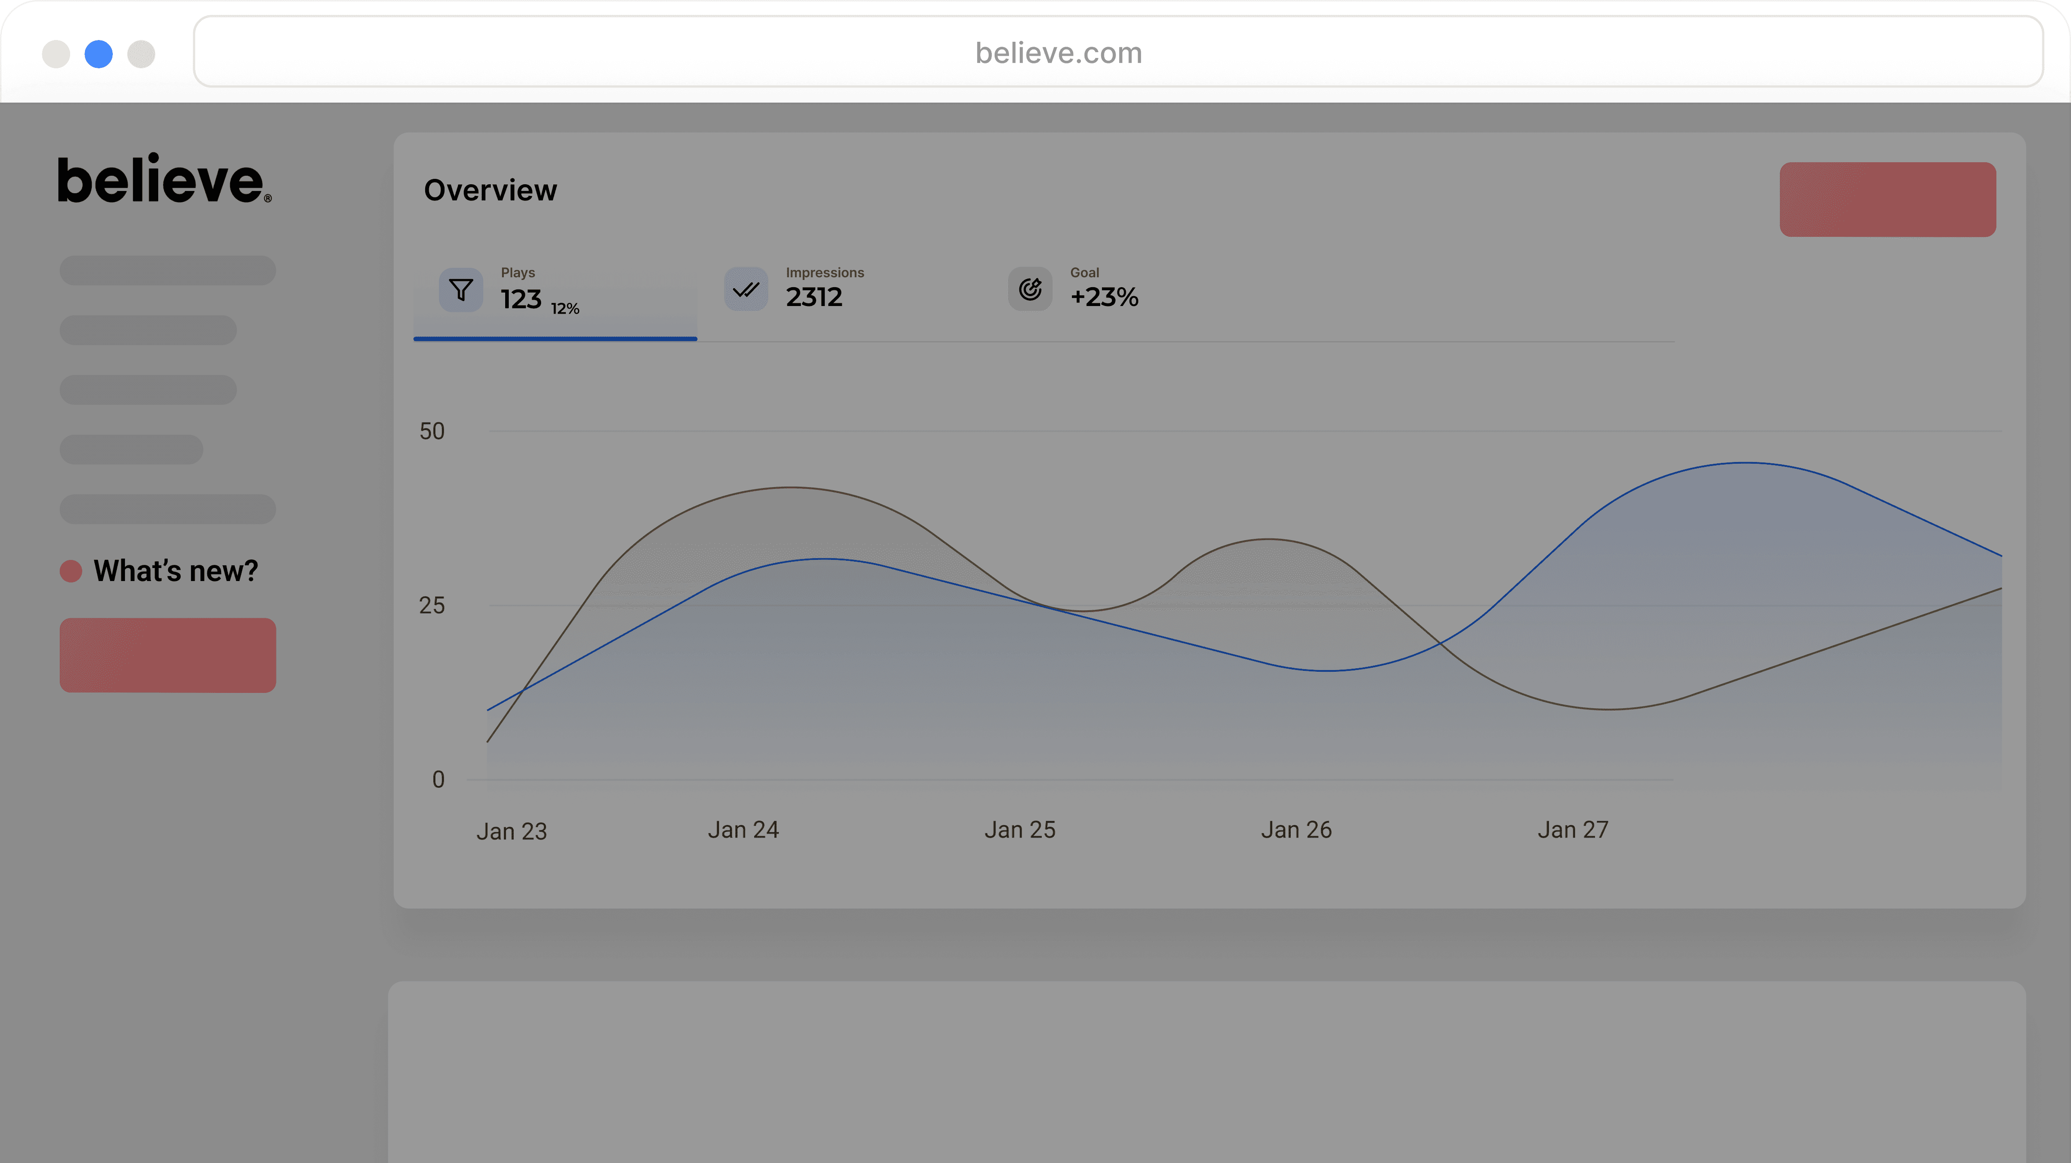This screenshot has height=1163, width=2071.
Task: Click the Jan 23 axis label
Action: pos(511,831)
